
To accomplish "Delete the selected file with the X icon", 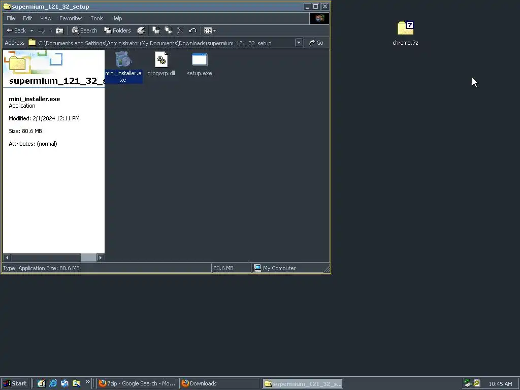I will coord(180,30).
